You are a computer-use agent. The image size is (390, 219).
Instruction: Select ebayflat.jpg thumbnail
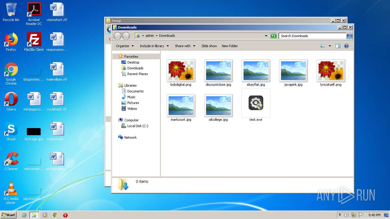[x=256, y=73]
